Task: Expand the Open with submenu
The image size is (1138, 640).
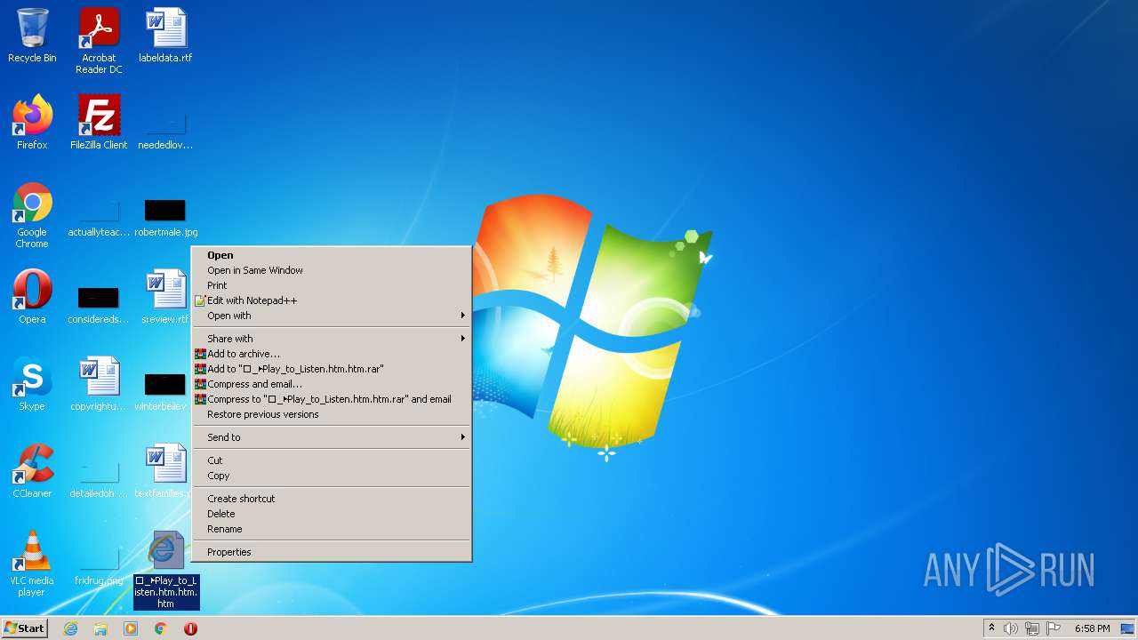Action: click(x=332, y=316)
